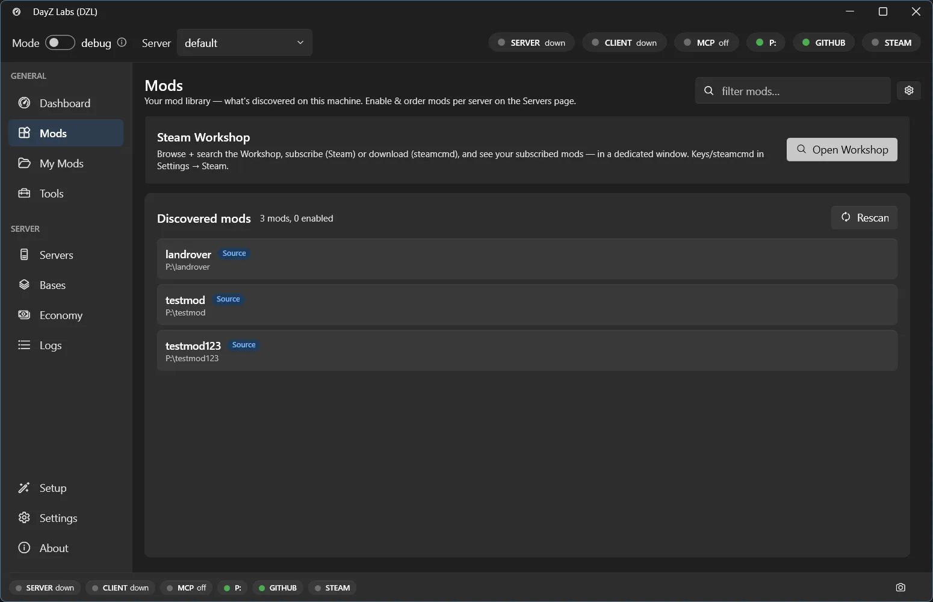Click the top MCP off status pill

[707, 43]
